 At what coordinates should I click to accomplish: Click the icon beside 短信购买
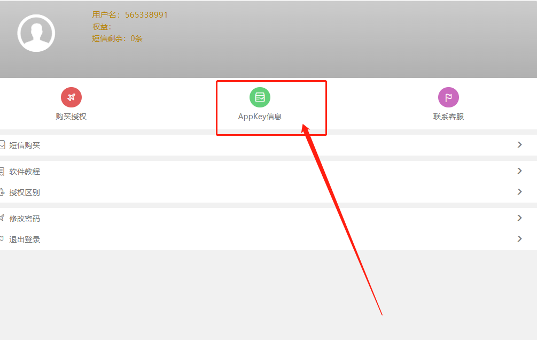pyautogui.click(x=2, y=145)
